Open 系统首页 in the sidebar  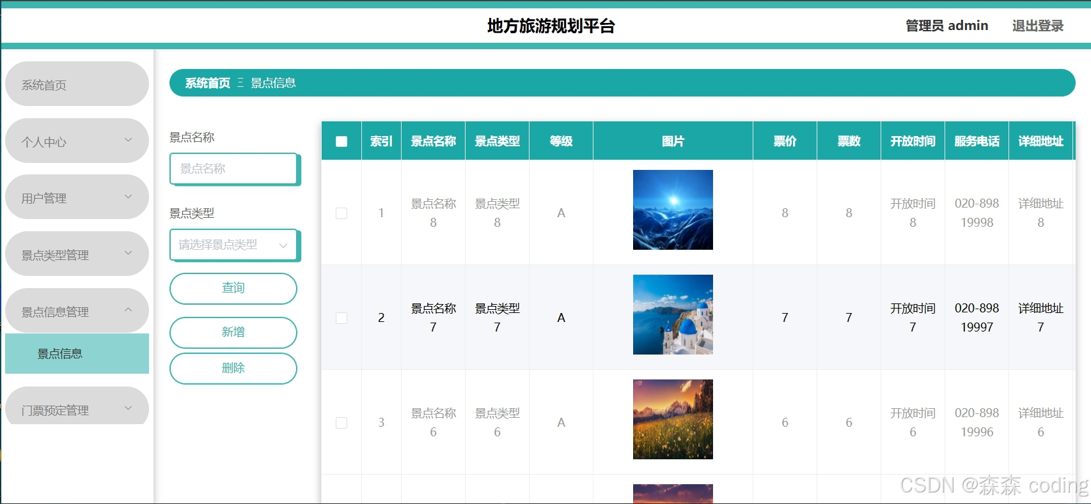[77, 84]
